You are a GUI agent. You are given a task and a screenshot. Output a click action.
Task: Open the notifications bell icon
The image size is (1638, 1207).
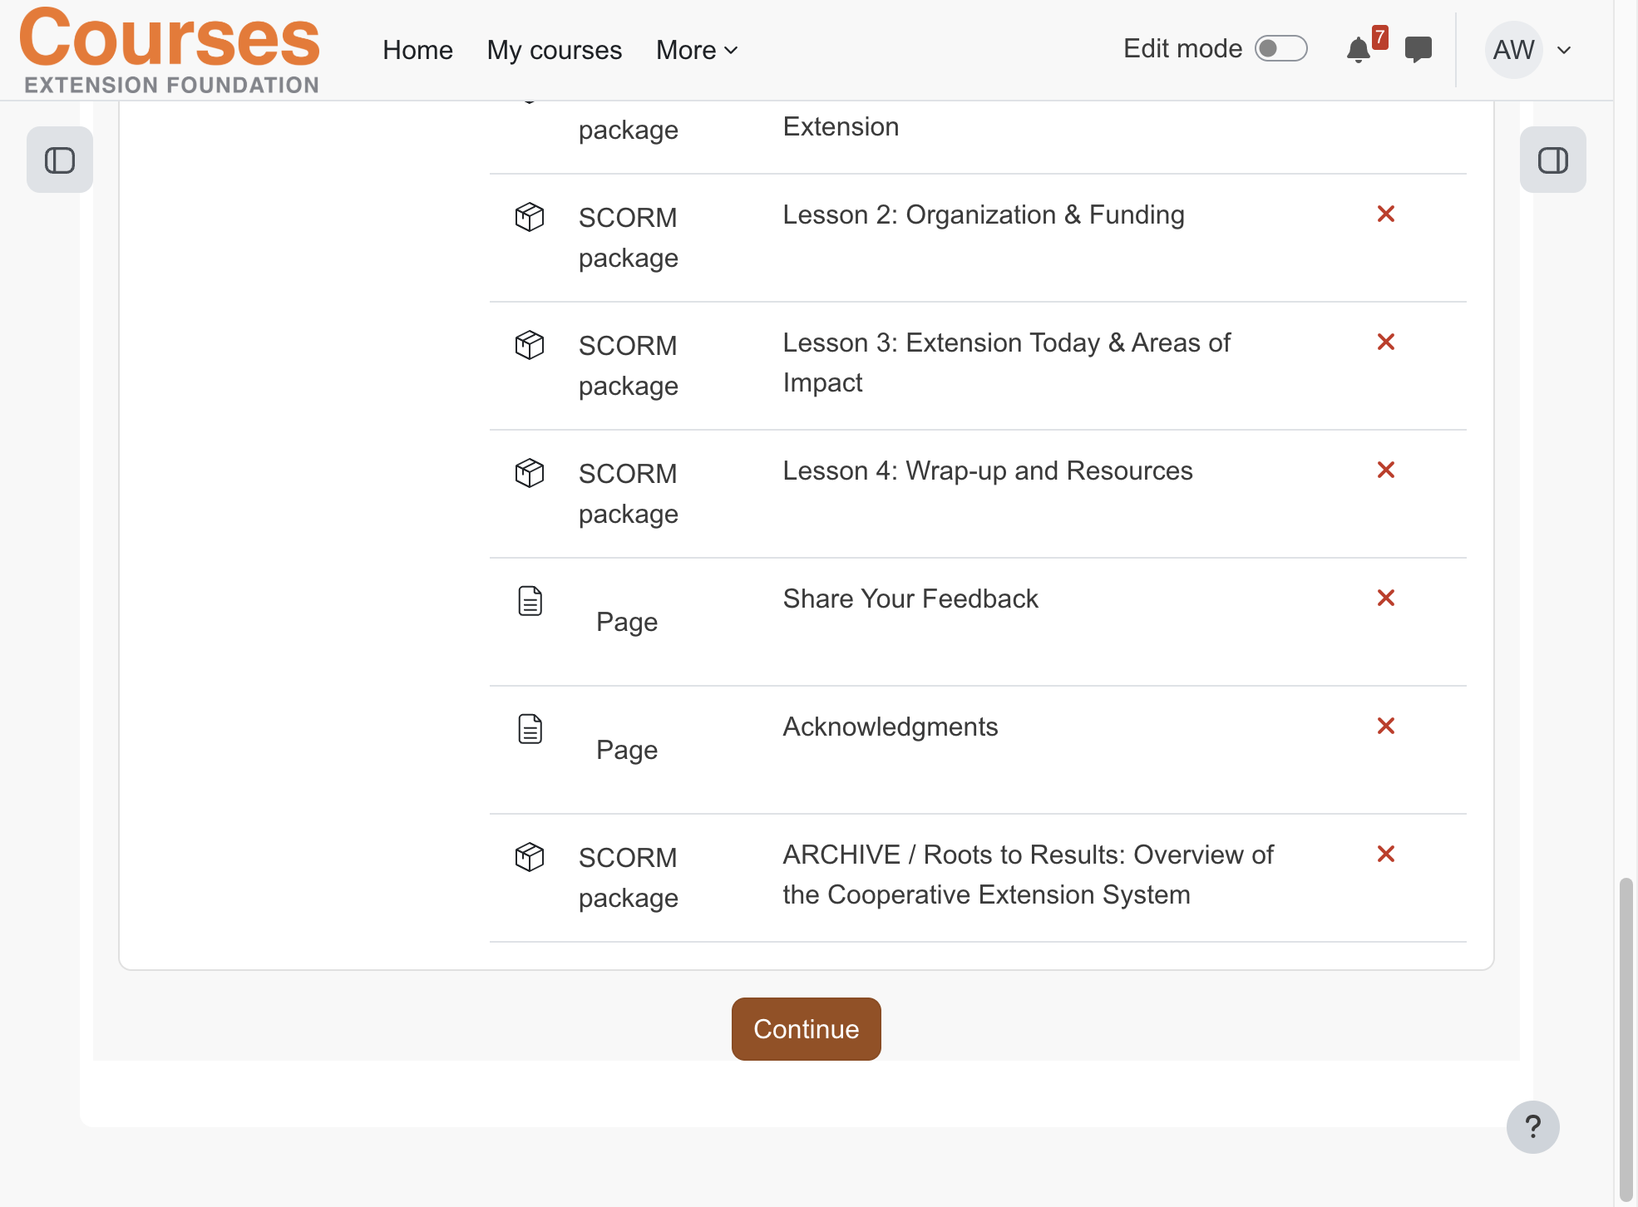[x=1358, y=50]
